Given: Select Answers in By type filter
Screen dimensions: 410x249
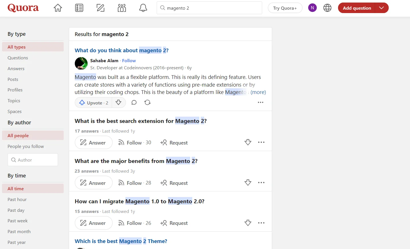Looking at the screenshot, I should (16, 69).
